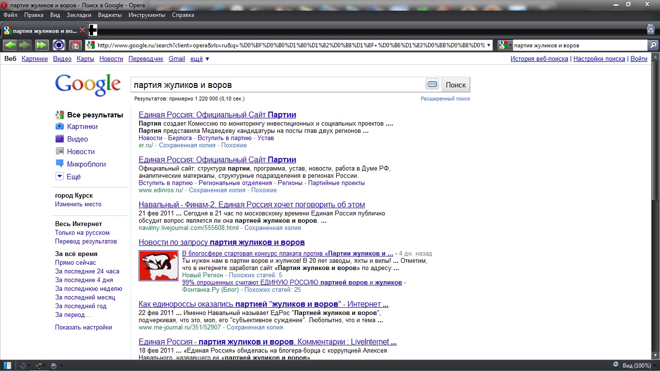Open search engine selector next to Opera search field
This screenshot has height=371, width=660.
coord(505,45)
